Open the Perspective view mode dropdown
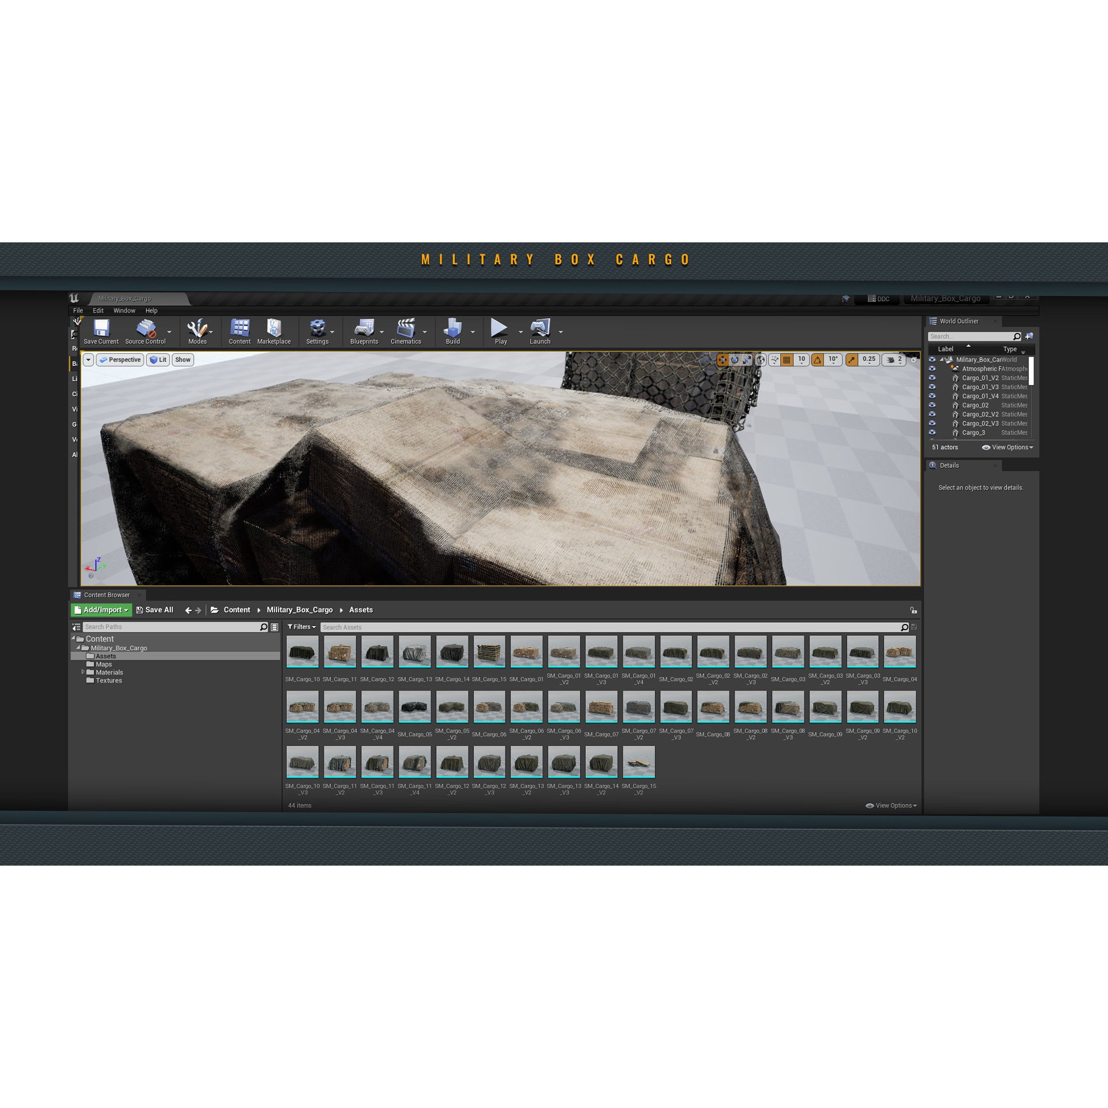The width and height of the screenshot is (1108, 1108). click(119, 360)
